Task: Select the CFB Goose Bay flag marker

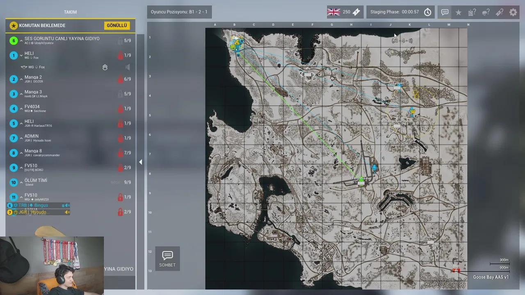Action: pyautogui.click(x=361, y=183)
